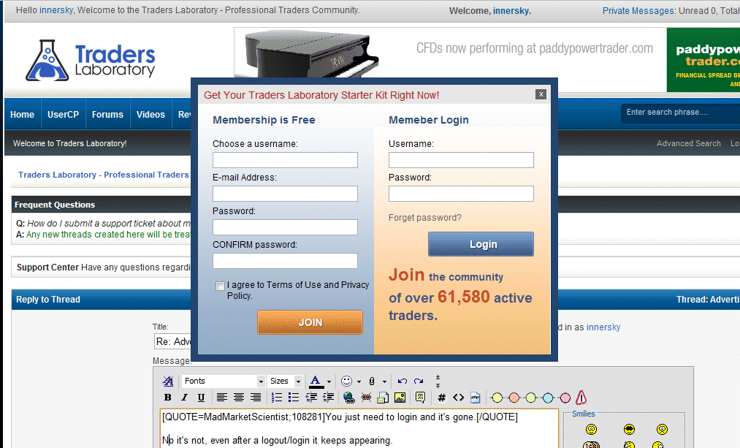
Task: Click the blue Login button
Action: 481,244
